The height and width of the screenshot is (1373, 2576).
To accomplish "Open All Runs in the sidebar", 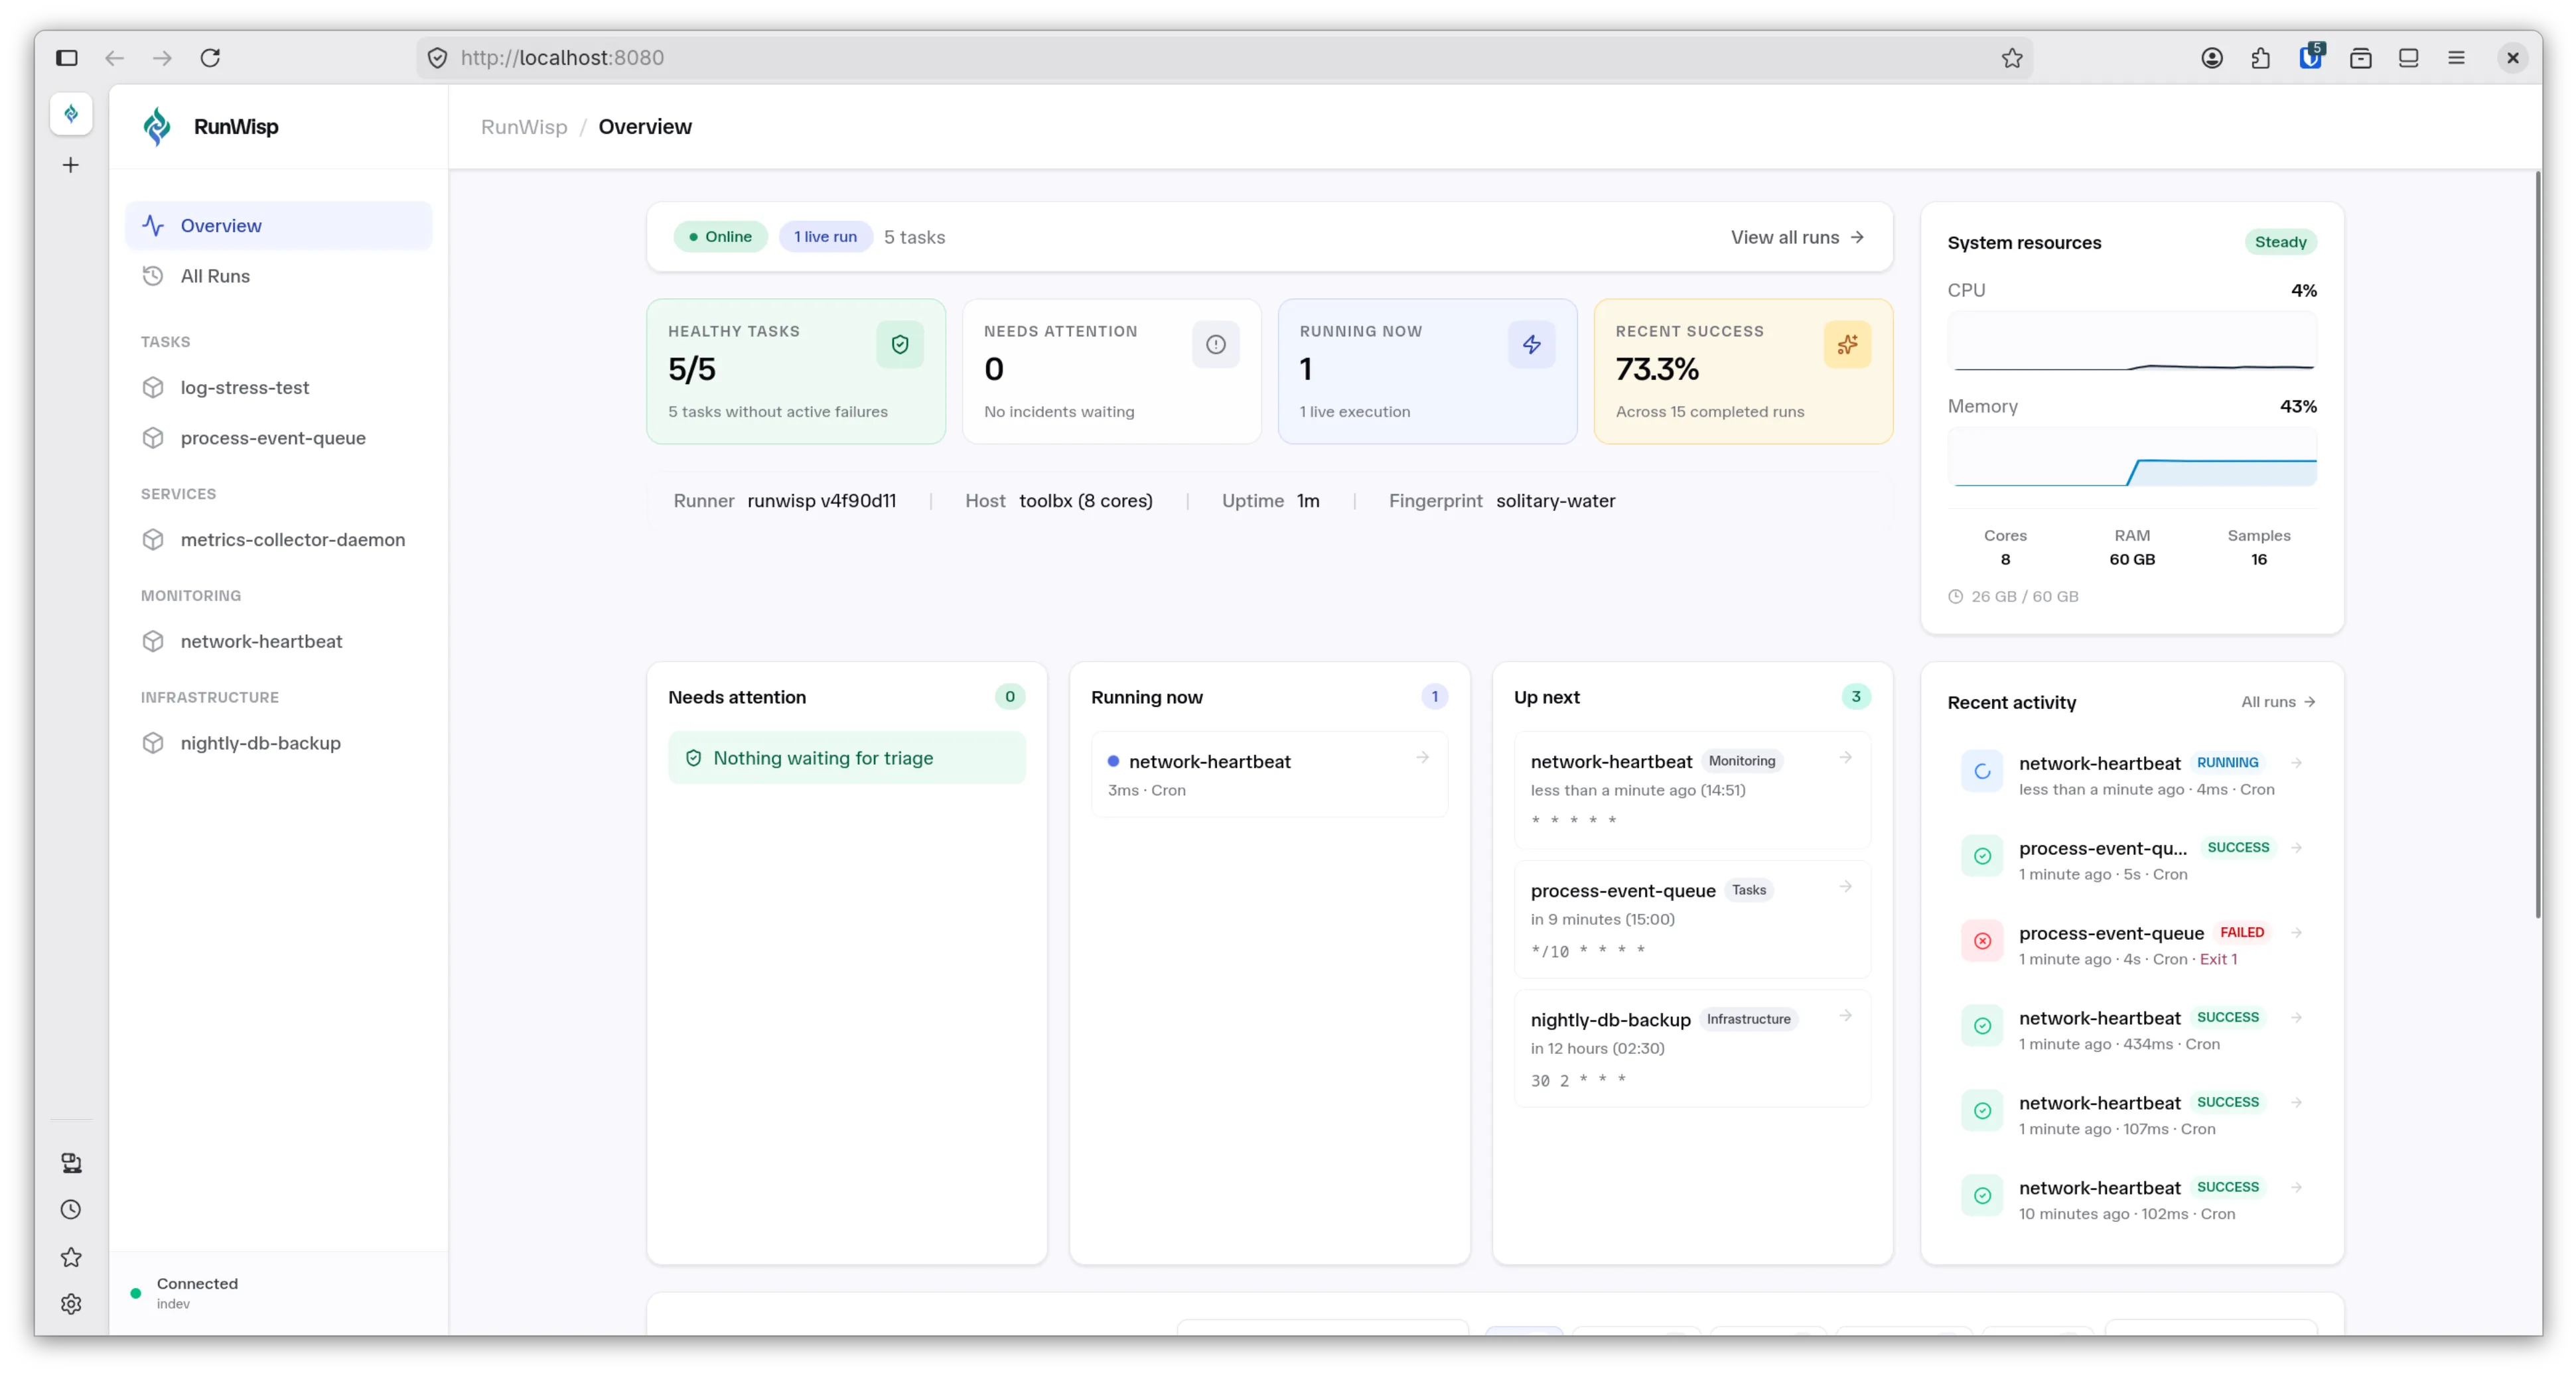I will [x=279, y=276].
